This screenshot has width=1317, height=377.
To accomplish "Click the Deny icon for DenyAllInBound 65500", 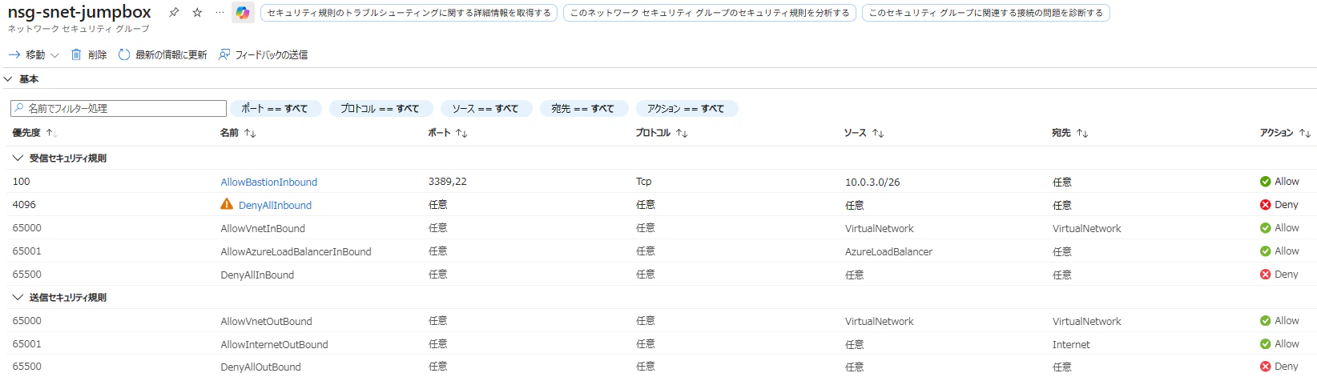I will coord(1266,275).
